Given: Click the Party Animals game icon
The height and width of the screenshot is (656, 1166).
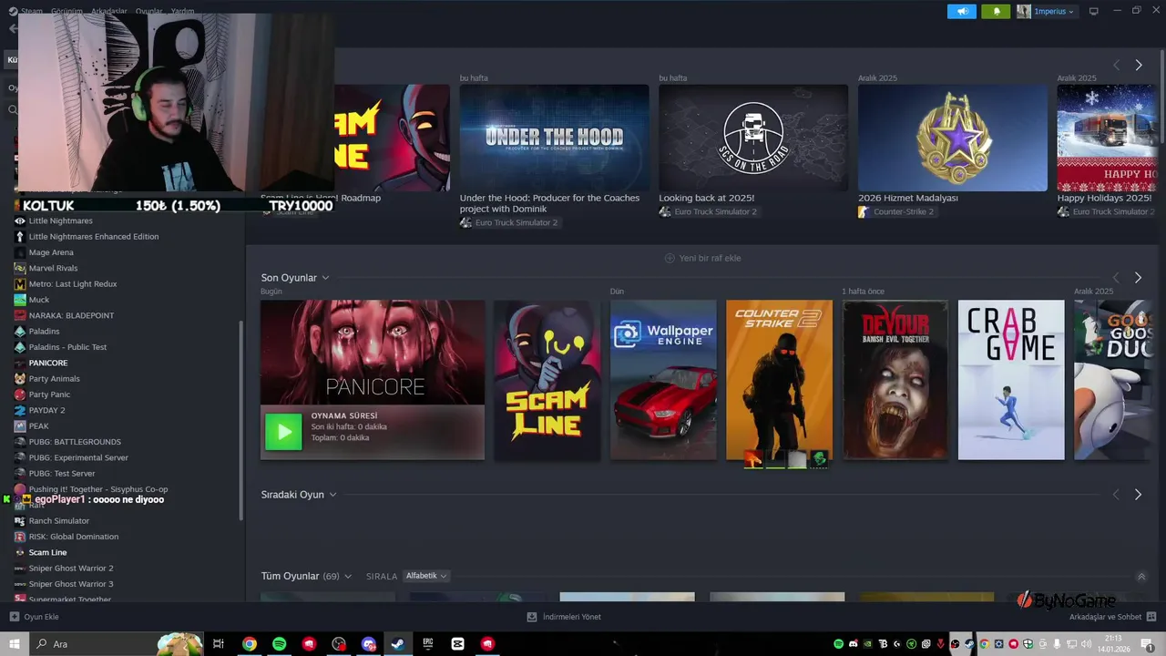Looking at the screenshot, I should pyautogui.click(x=20, y=378).
